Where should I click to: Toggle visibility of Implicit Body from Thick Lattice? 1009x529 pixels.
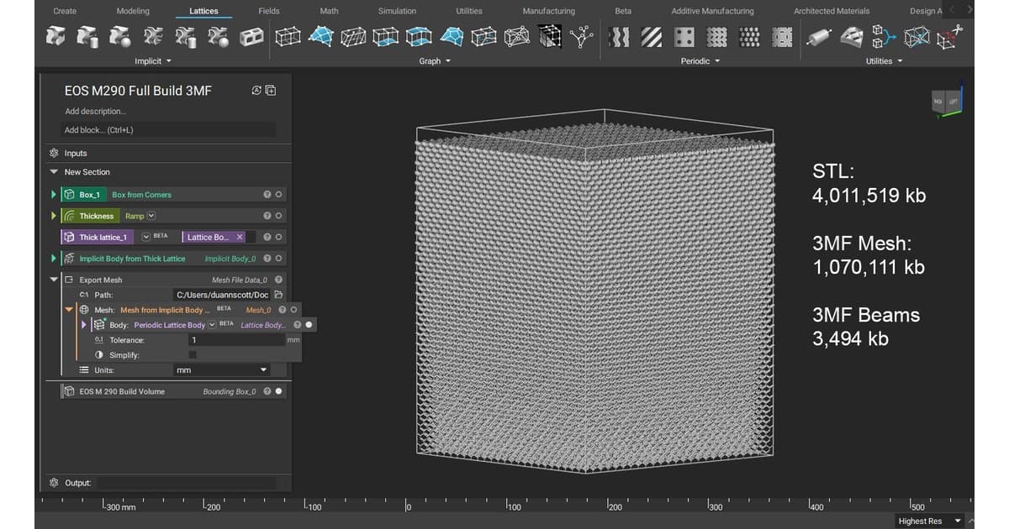pos(278,259)
